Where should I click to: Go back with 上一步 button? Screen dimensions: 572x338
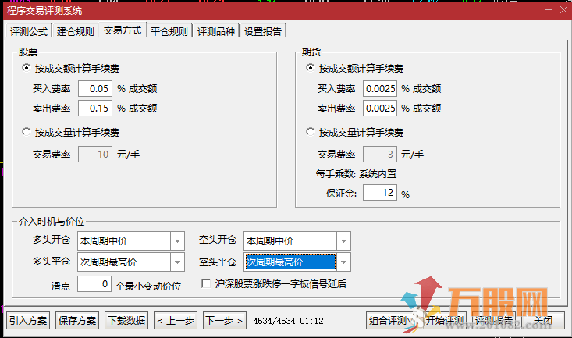coord(176,321)
